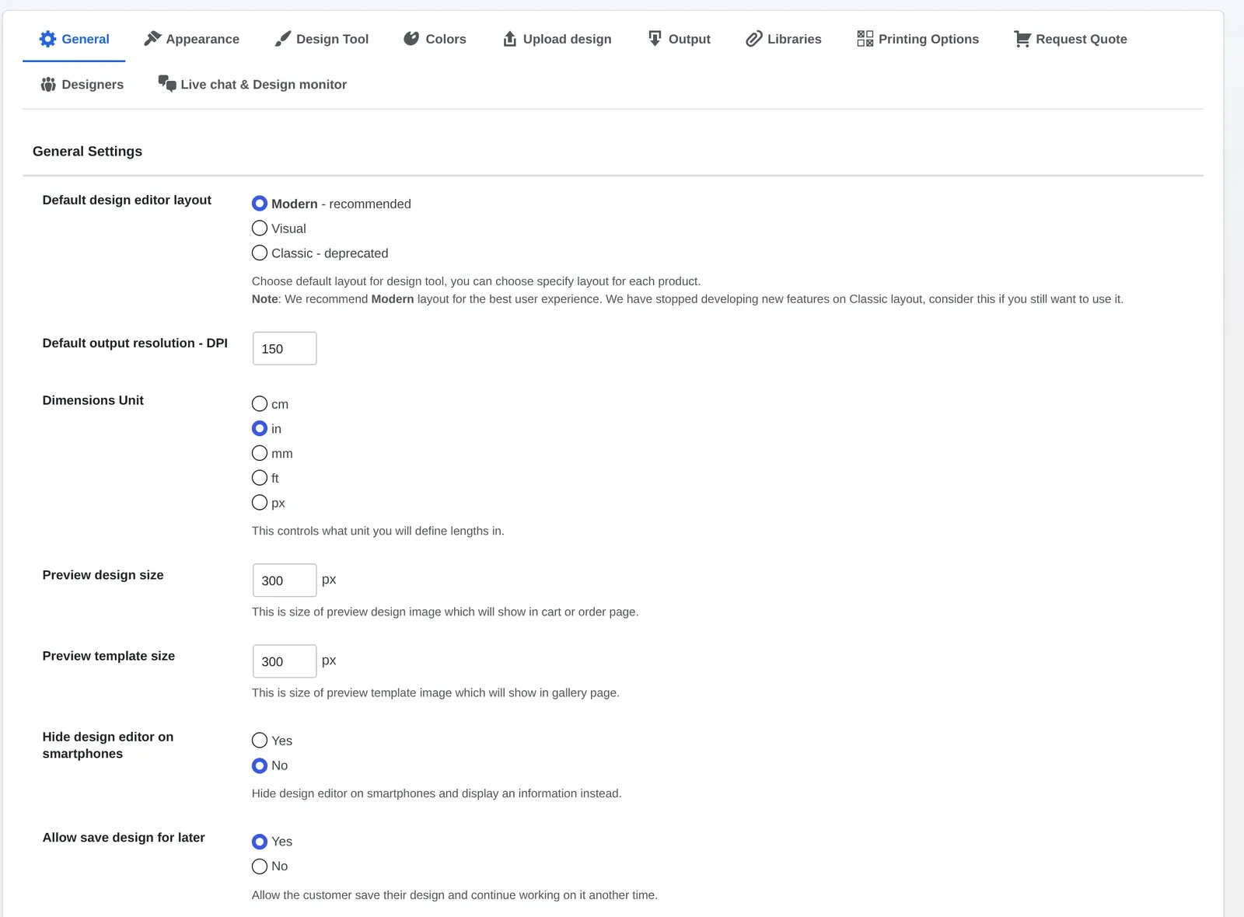
Task: Select the Visual layout option
Action: pos(260,228)
